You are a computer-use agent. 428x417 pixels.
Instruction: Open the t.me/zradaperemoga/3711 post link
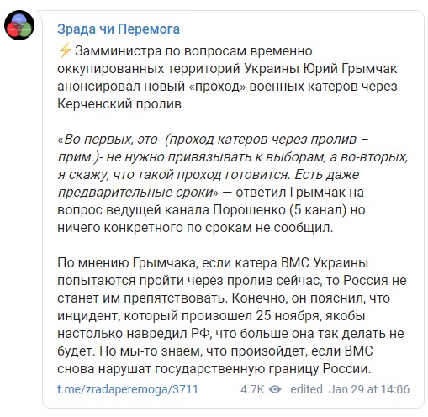pyautogui.click(x=128, y=389)
